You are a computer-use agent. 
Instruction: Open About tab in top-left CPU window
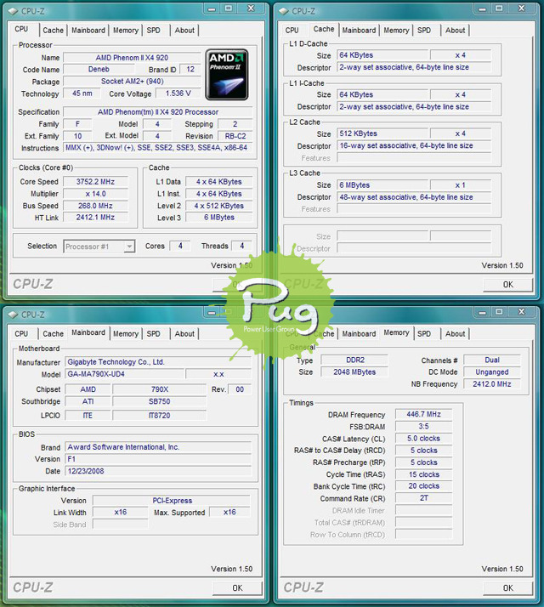point(184,31)
